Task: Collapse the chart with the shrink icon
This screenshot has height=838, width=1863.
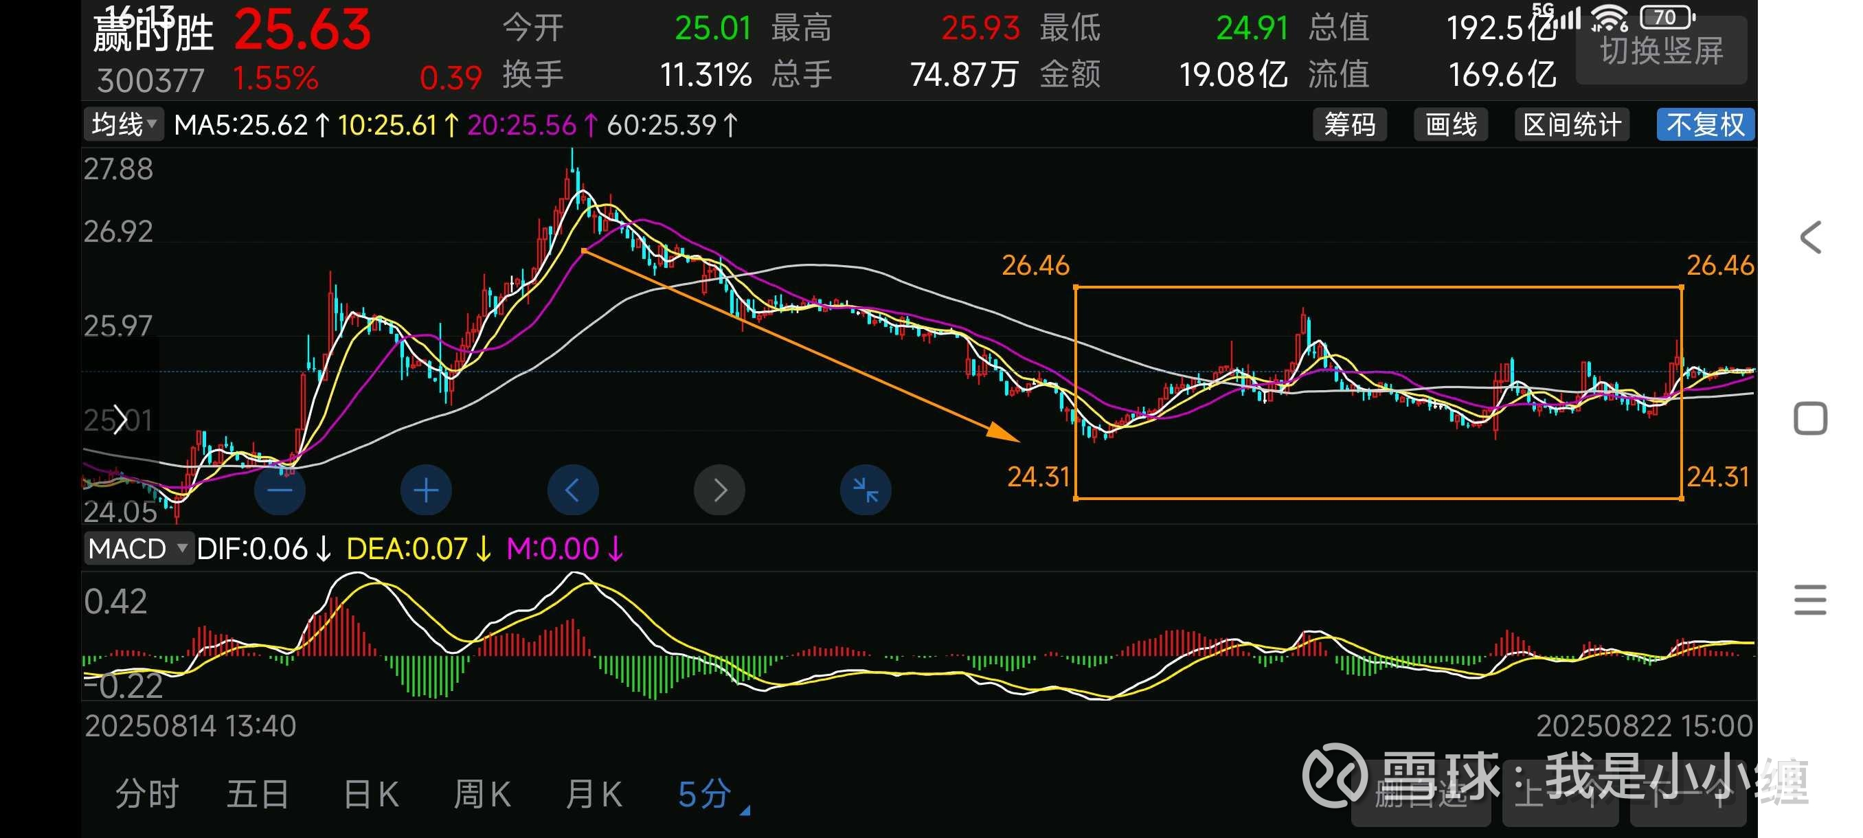Action: coord(866,490)
